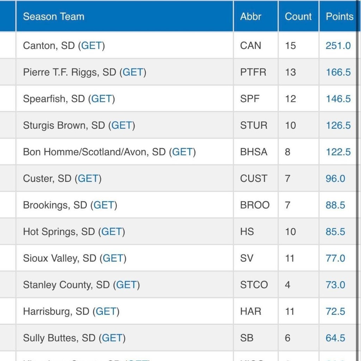Open Stanley County GET link
Screen dimensions: 361x361
126,285
